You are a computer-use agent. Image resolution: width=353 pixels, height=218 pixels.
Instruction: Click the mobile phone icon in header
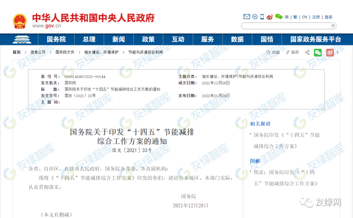pyautogui.click(x=262, y=17)
